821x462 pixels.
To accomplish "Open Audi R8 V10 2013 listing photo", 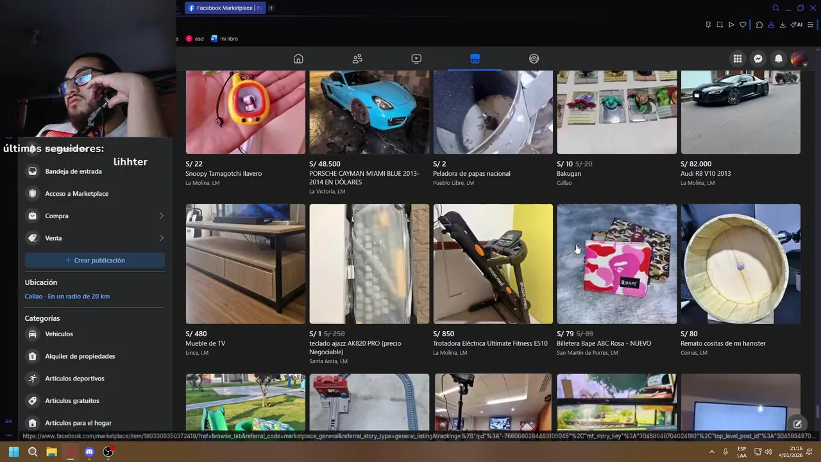I will (740, 112).
